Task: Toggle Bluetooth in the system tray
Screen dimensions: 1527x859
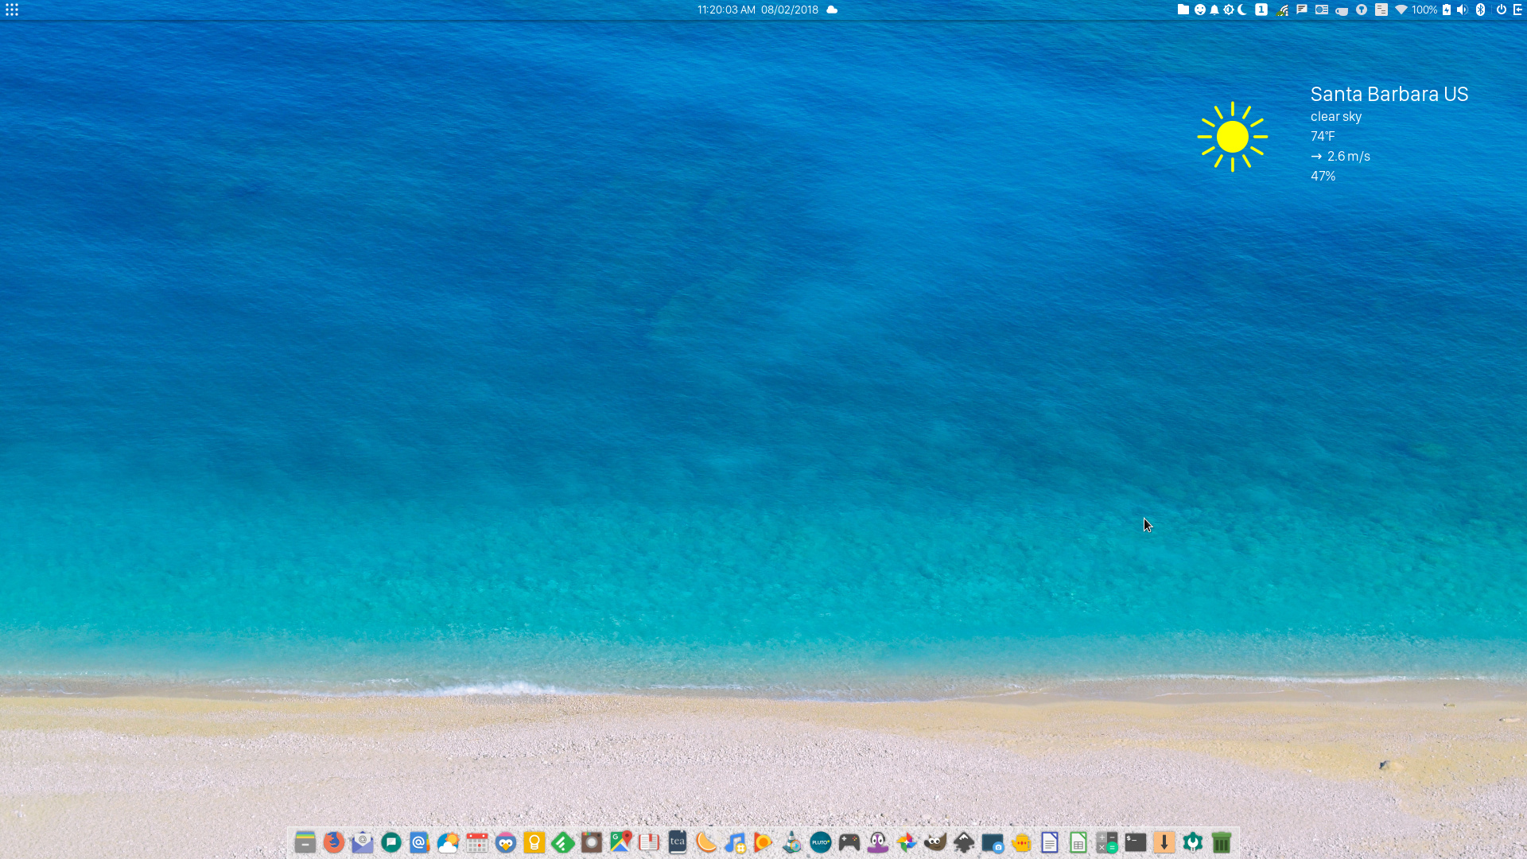Action: 1480,10
